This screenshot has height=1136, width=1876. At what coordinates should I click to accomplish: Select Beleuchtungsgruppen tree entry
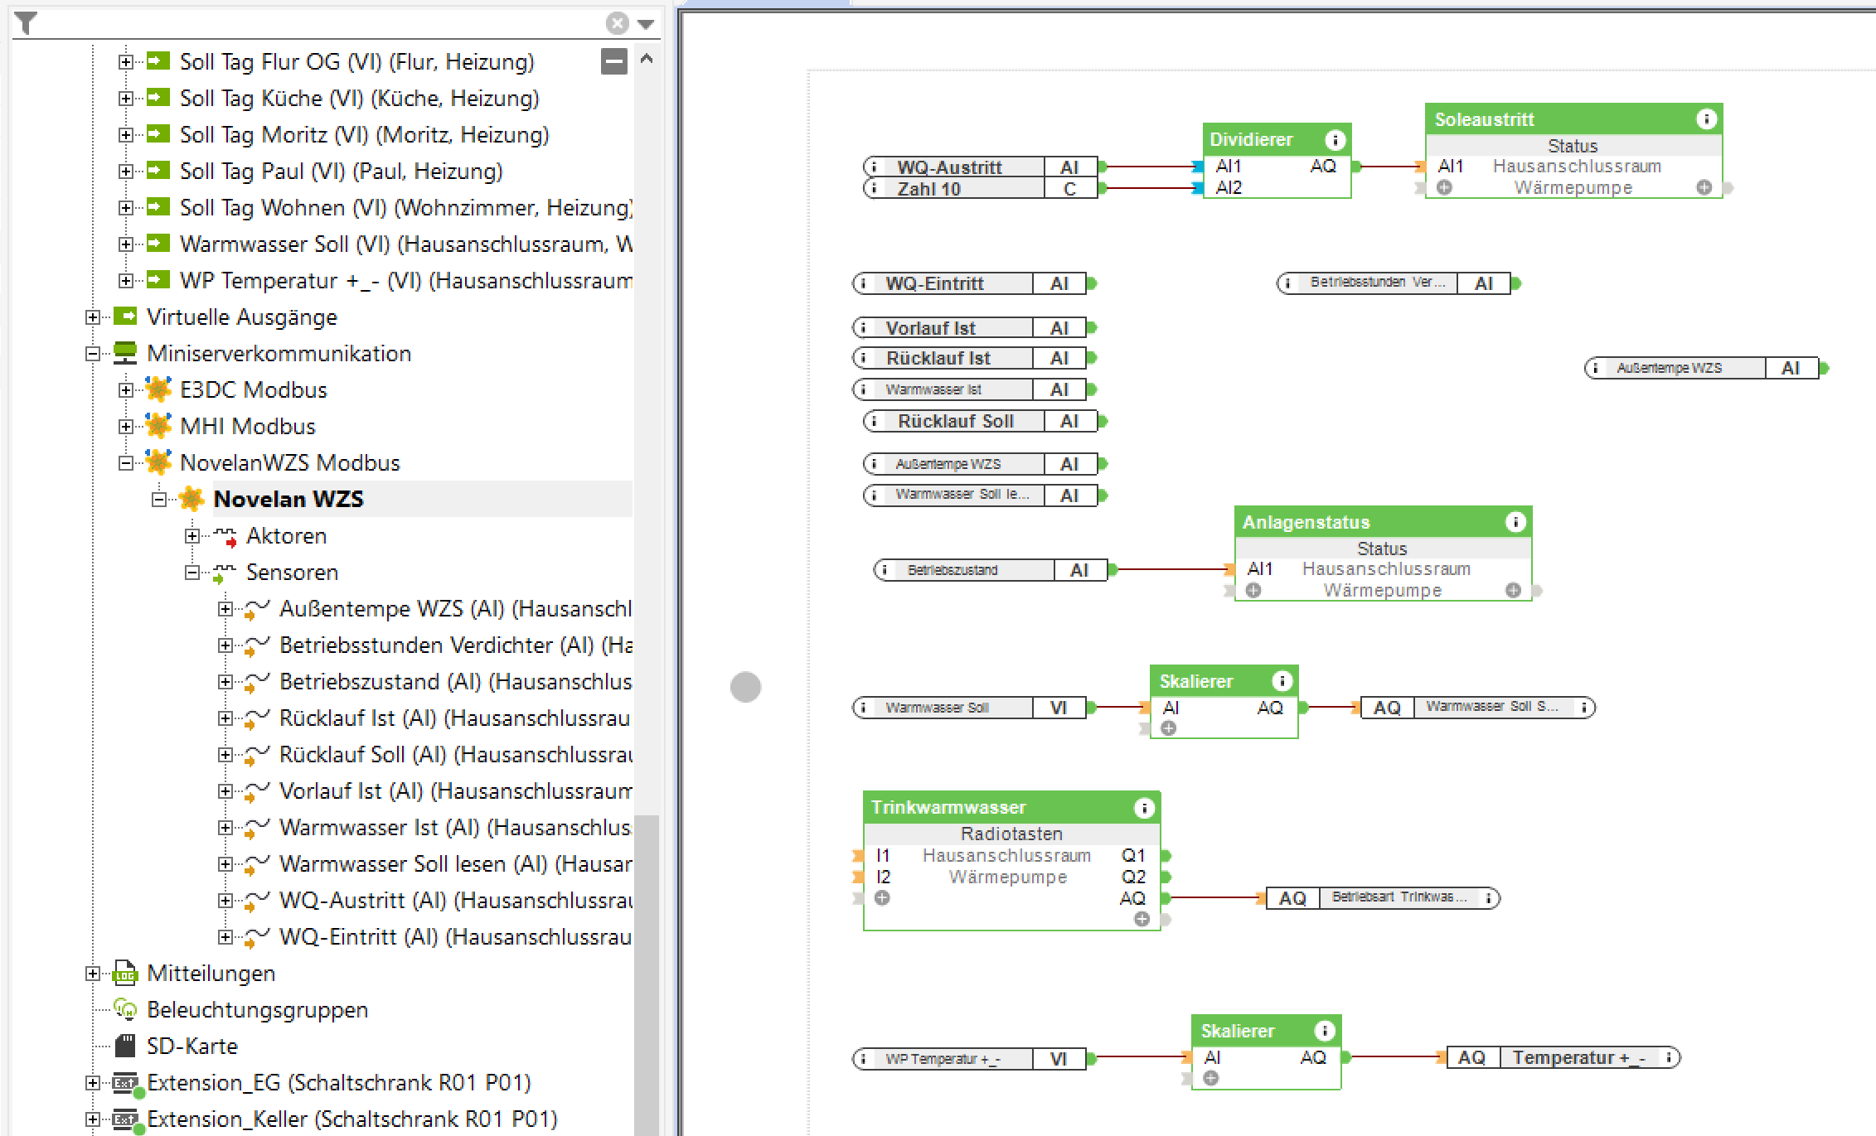pyautogui.click(x=257, y=1009)
